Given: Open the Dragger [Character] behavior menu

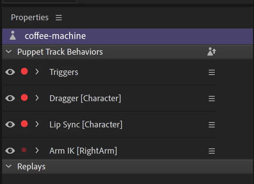Looking at the screenshot, I should click(212, 99).
